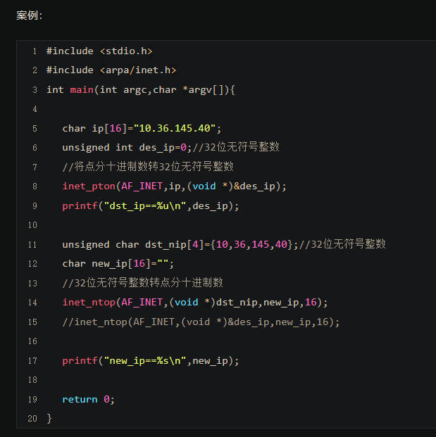Viewport: 436px width, 437px height.
Task: Click 'printf("dst_ip==%u\n",des_ip);' on line 9
Action: [x=151, y=206]
